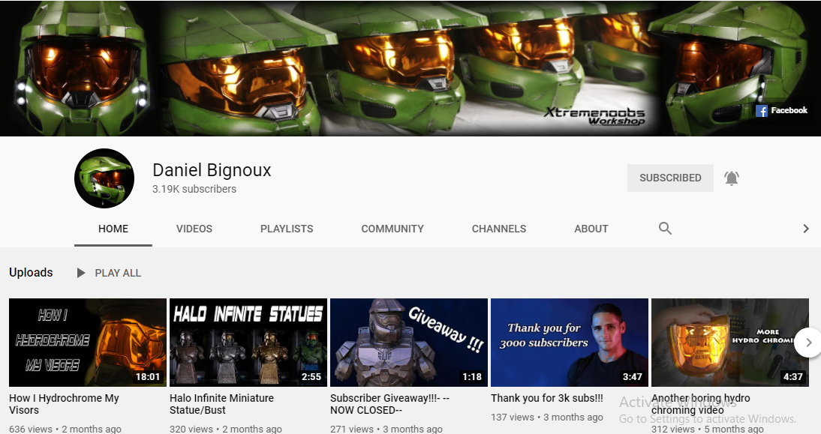Click 'Subscriber Giveaway!!!- -- NOW CLOSED--' title
This screenshot has height=434, width=821.
389,404
